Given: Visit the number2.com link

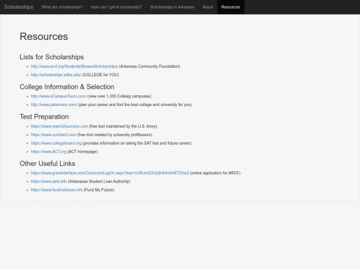Looking at the screenshot, I should tap(53, 135).
